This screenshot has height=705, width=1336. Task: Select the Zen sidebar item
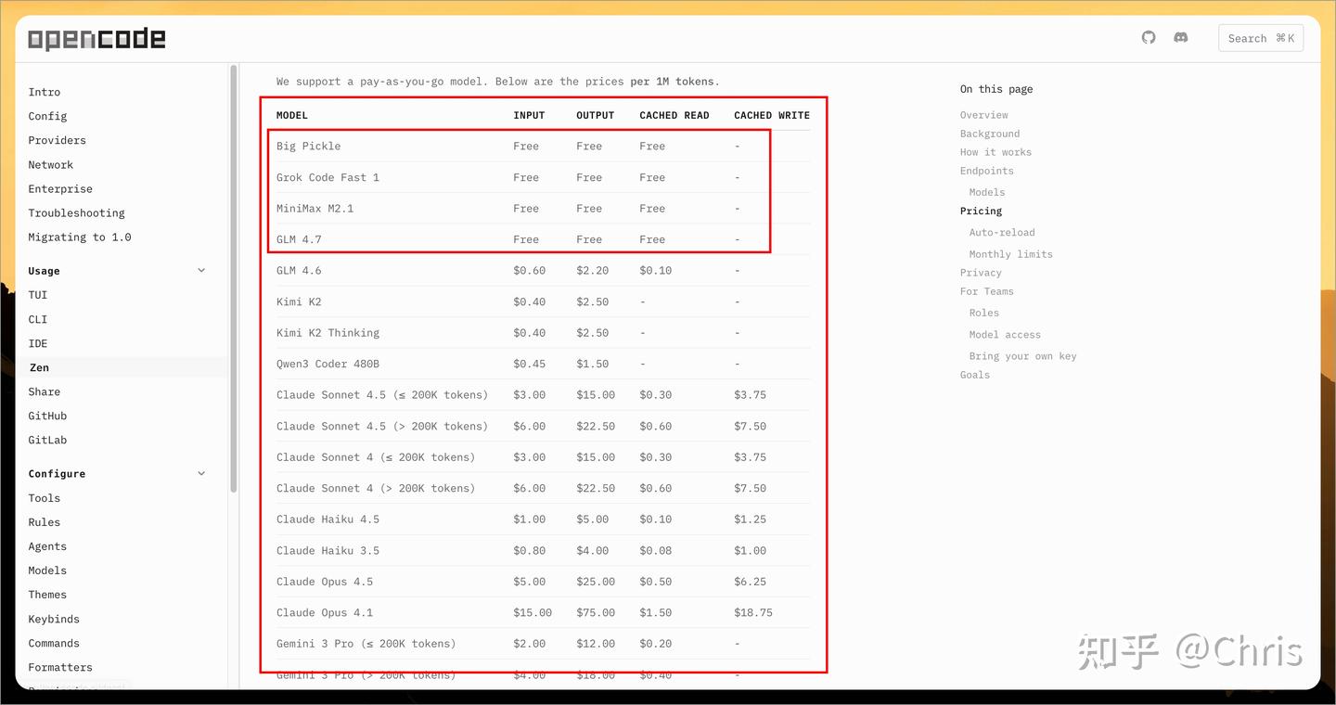click(39, 367)
